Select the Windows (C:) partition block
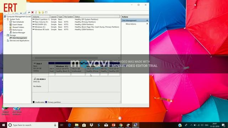The width and height of the screenshot is (228, 128). [x=63, y=69]
